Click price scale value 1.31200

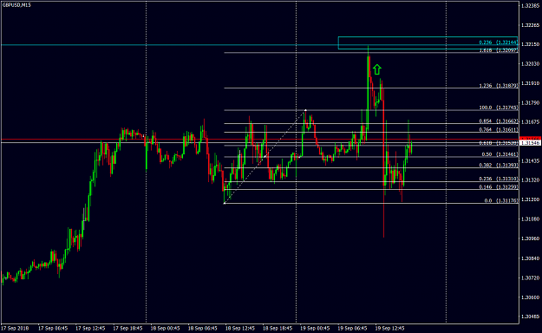(530, 199)
